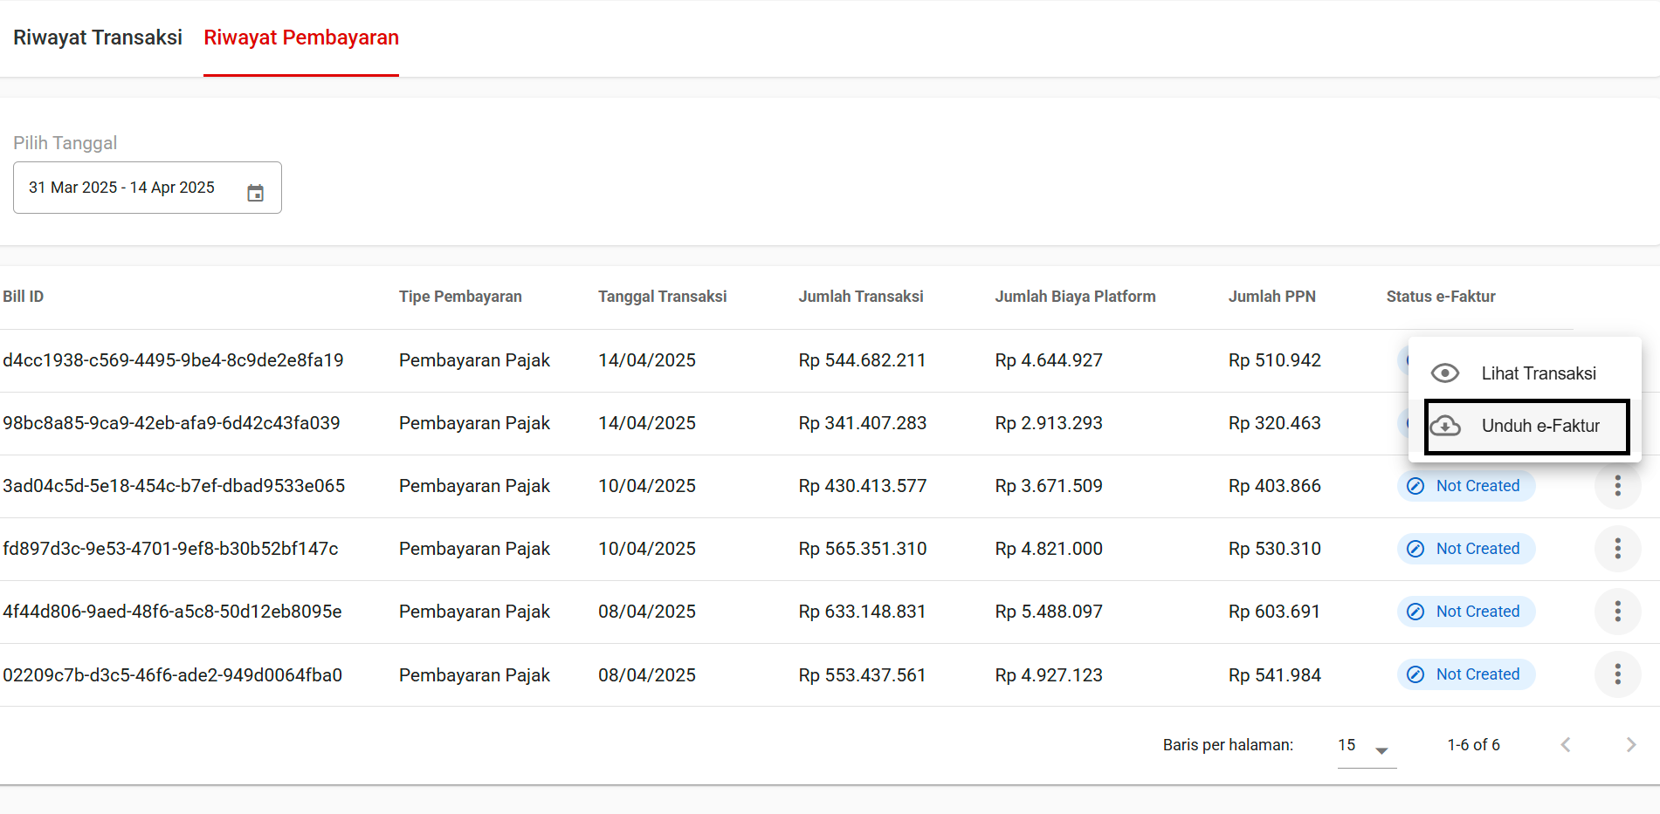
Task: Click the Tanggal Transaksi column header
Action: [662, 297]
